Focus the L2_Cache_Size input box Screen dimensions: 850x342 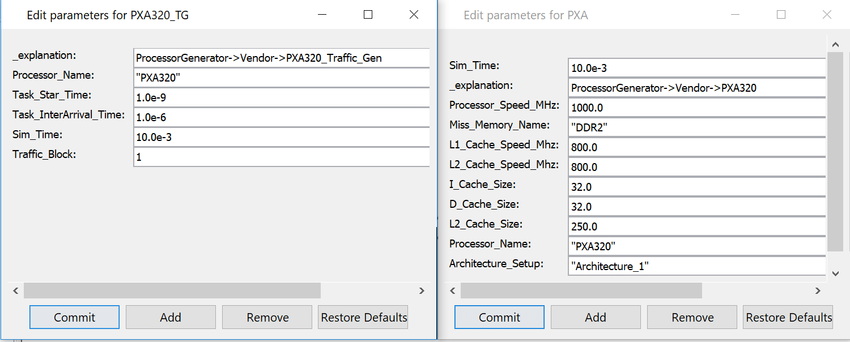(696, 226)
